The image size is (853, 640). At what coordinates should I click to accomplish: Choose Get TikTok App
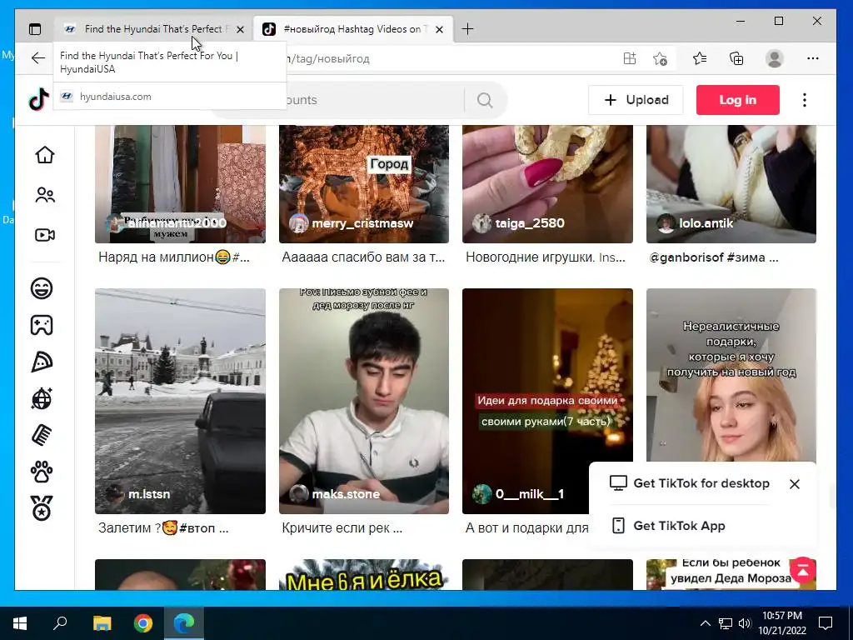668,526
